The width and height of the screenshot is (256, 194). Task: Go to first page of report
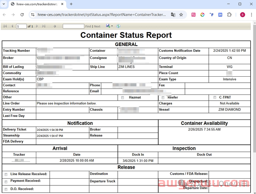pyautogui.click(x=5, y=26)
